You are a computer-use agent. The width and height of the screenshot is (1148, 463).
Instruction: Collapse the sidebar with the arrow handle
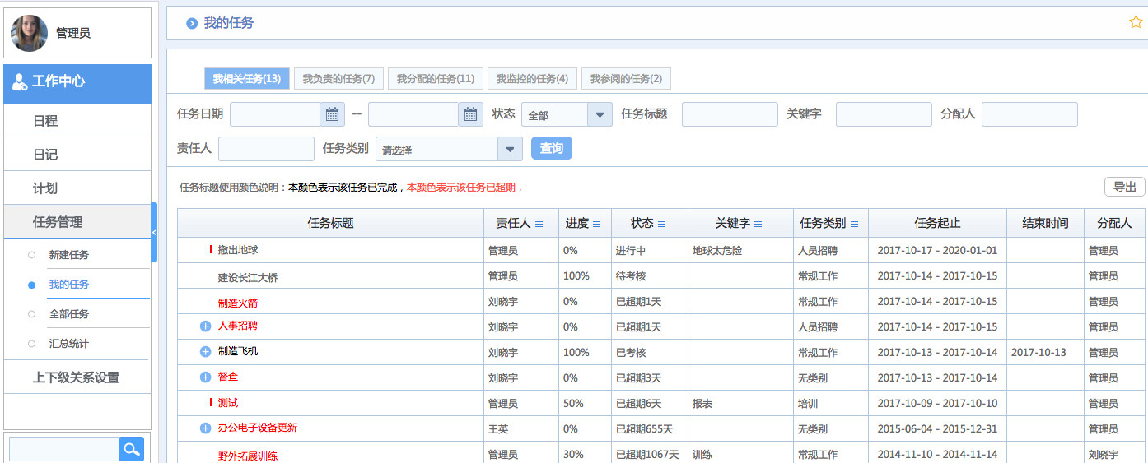pos(154,233)
